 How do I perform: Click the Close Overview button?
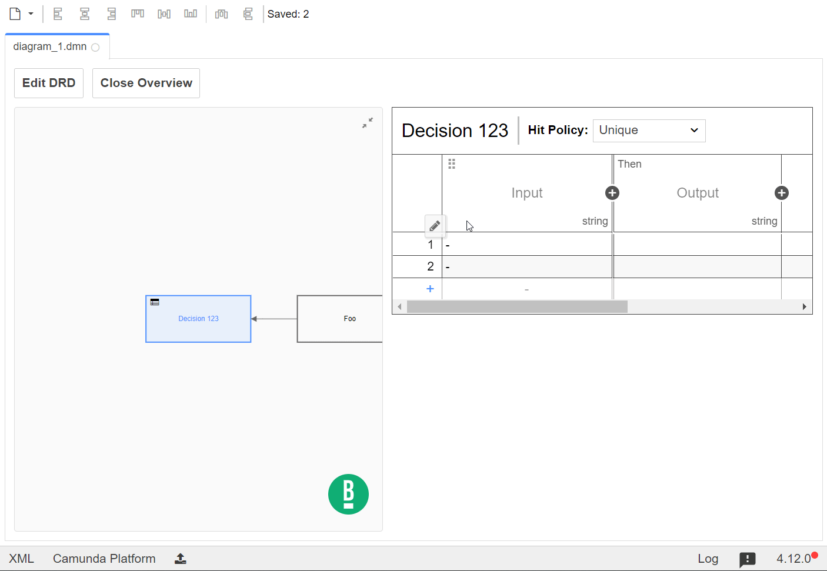click(x=145, y=83)
